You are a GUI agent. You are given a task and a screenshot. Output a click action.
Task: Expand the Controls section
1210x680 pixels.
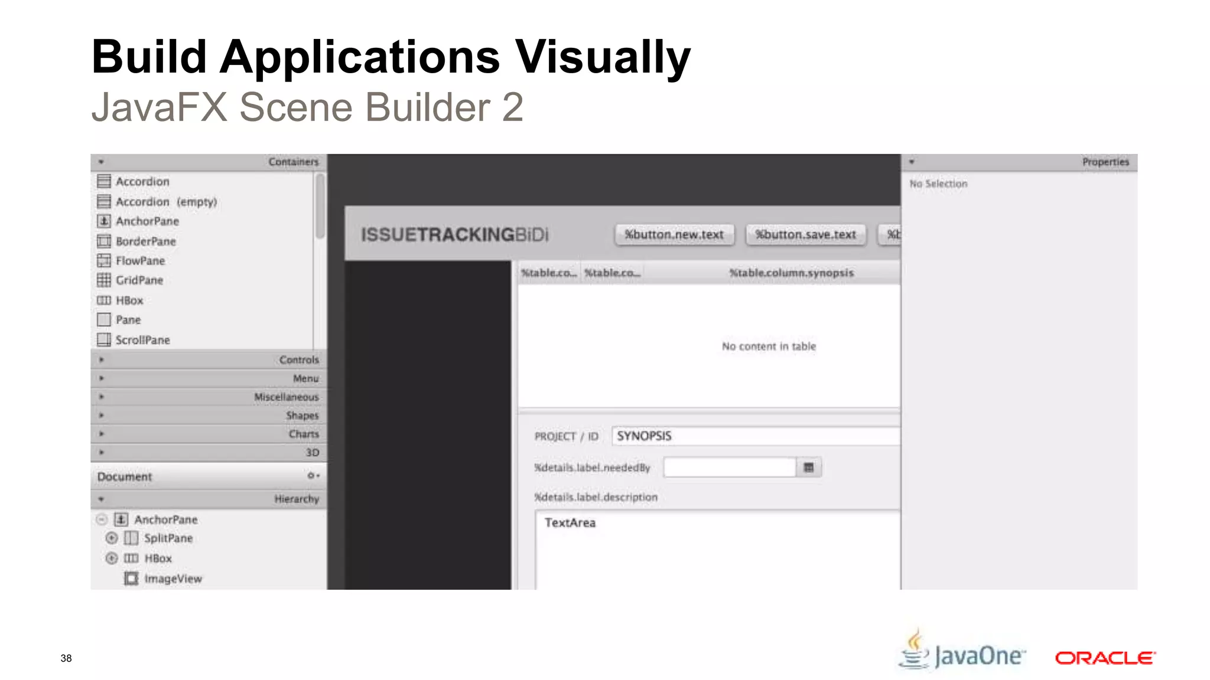click(x=101, y=359)
